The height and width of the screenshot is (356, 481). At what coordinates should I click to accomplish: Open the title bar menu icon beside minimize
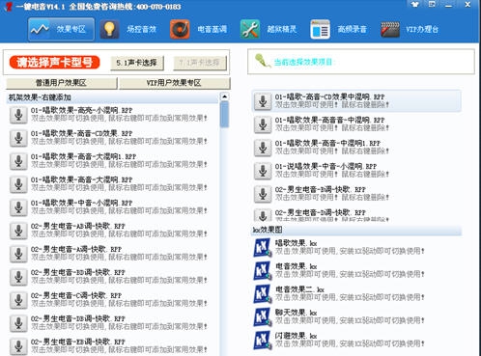click(432, 4)
